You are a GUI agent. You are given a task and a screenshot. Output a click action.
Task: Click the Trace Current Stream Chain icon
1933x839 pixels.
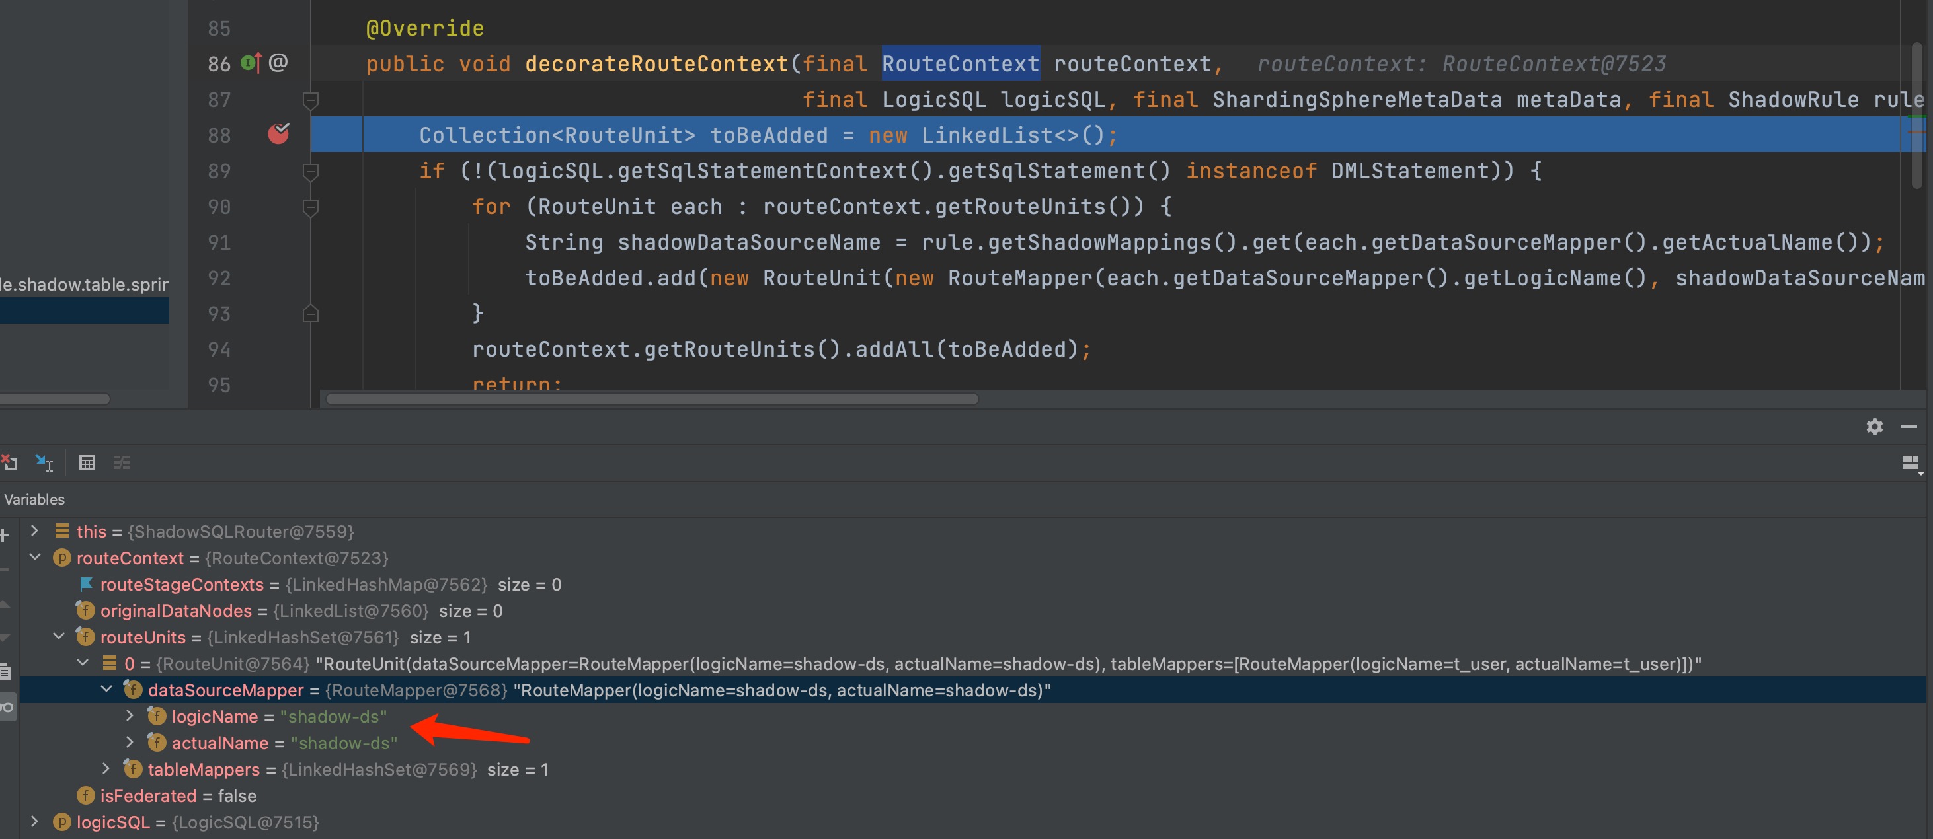point(121,462)
